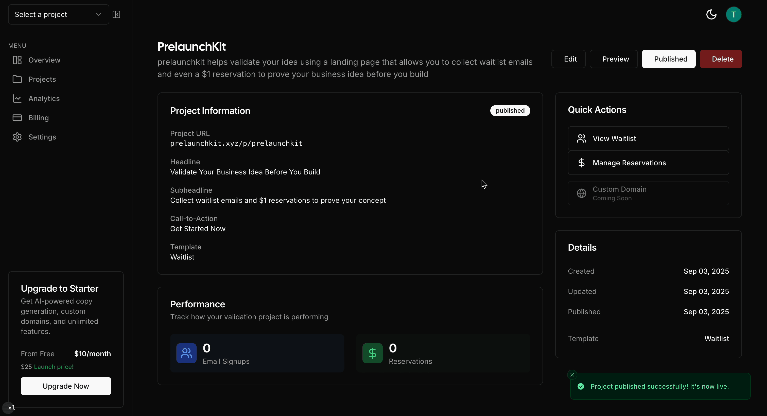Click the Reservations dollar icon
The image size is (767, 416).
click(372, 353)
